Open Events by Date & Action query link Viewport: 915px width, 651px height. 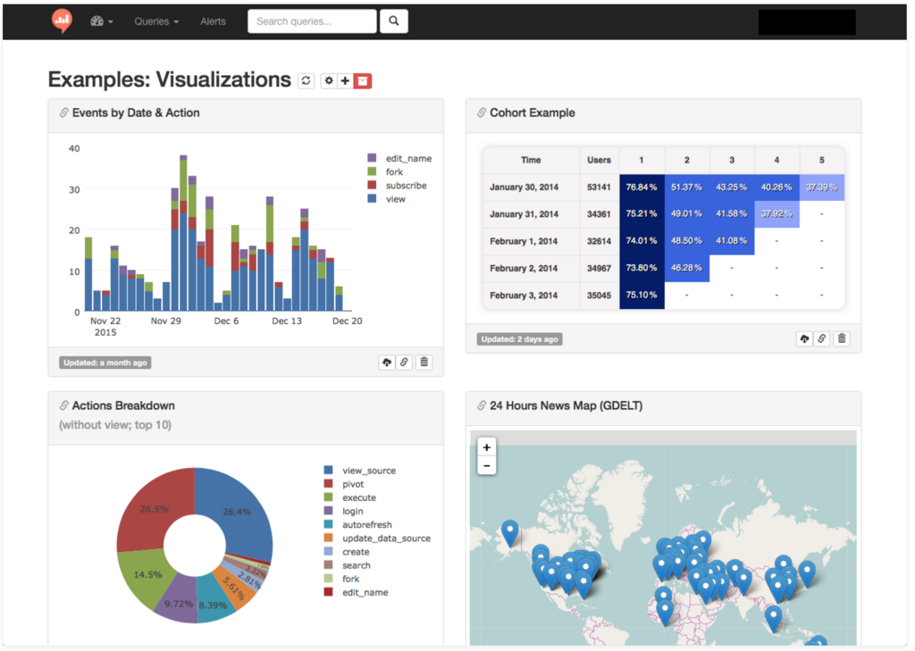click(x=136, y=113)
